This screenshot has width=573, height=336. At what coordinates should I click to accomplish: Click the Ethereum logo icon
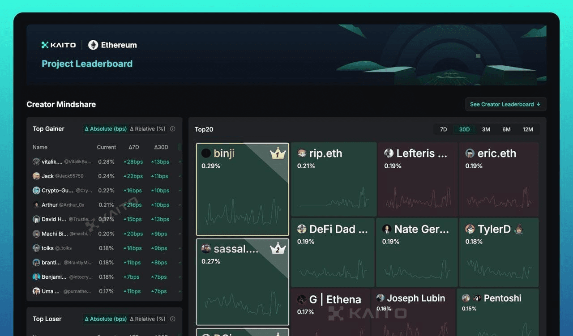click(x=93, y=45)
